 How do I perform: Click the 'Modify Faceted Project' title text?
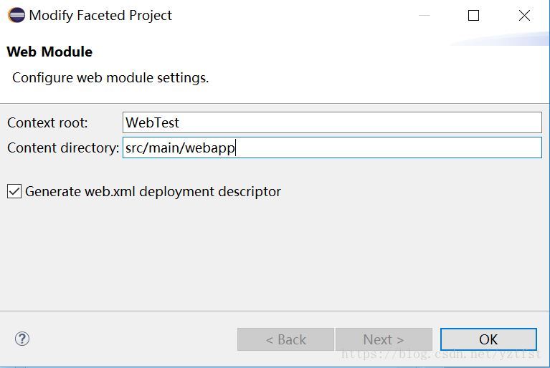coord(100,16)
